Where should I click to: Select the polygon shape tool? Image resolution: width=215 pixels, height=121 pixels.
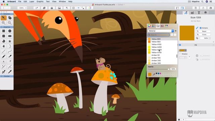(x=4, y=41)
